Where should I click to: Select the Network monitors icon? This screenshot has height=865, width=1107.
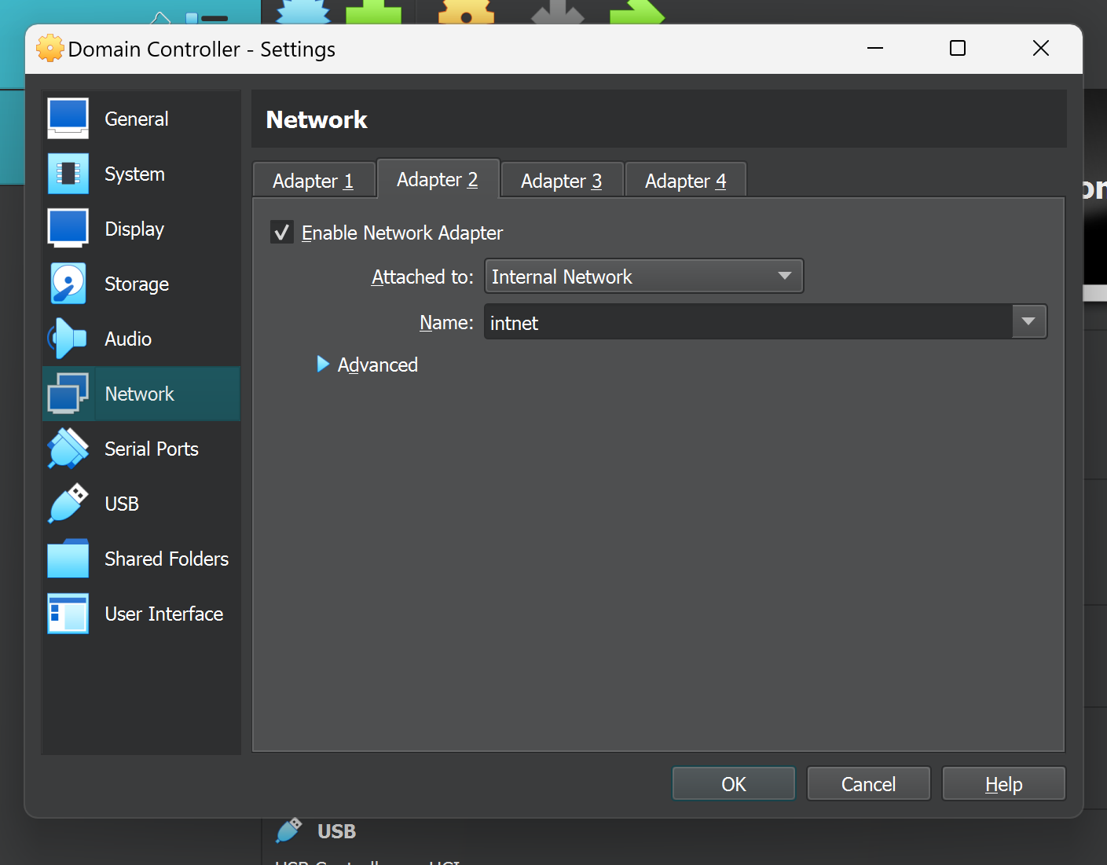[x=68, y=394]
